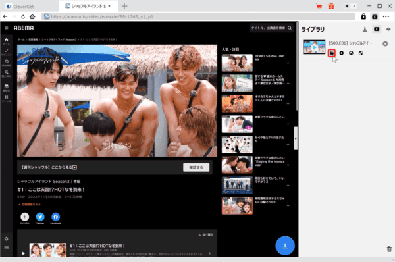
Task: Click the padlock icon in toolbar
Action: click(363, 16)
